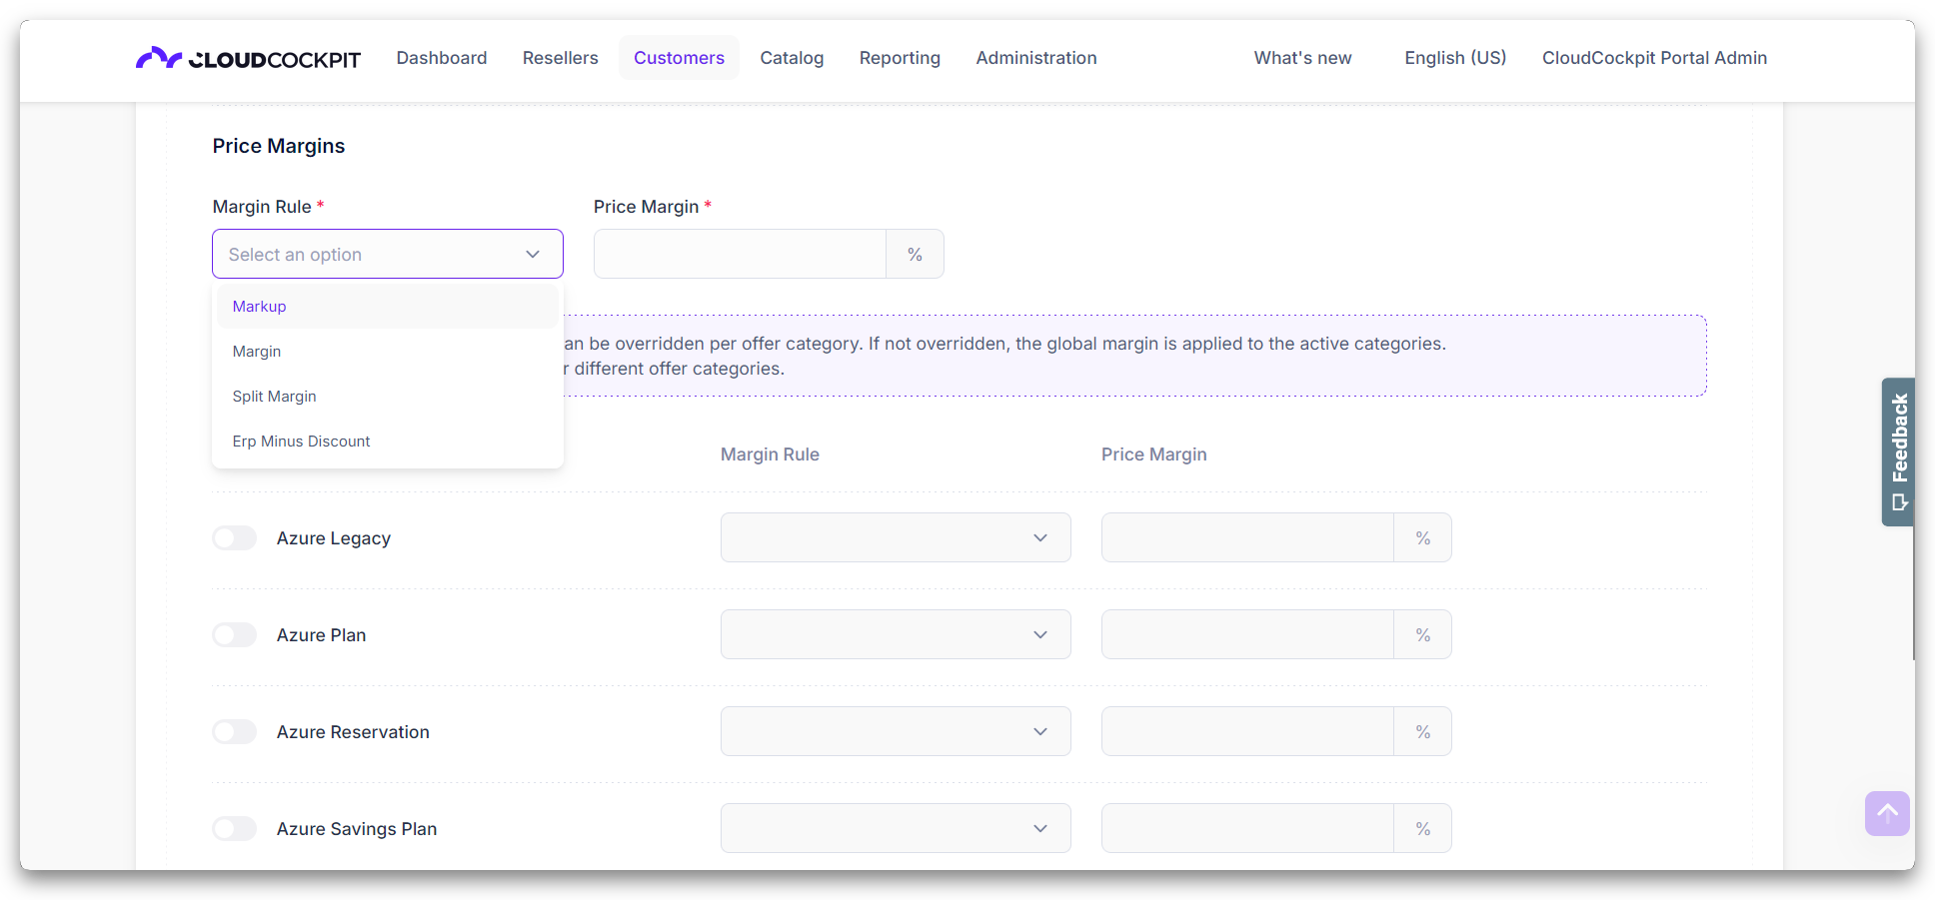Screen dimensions: 1935x900
Task: Open Azure Legacy margin rule dropdown
Action: [895, 538]
